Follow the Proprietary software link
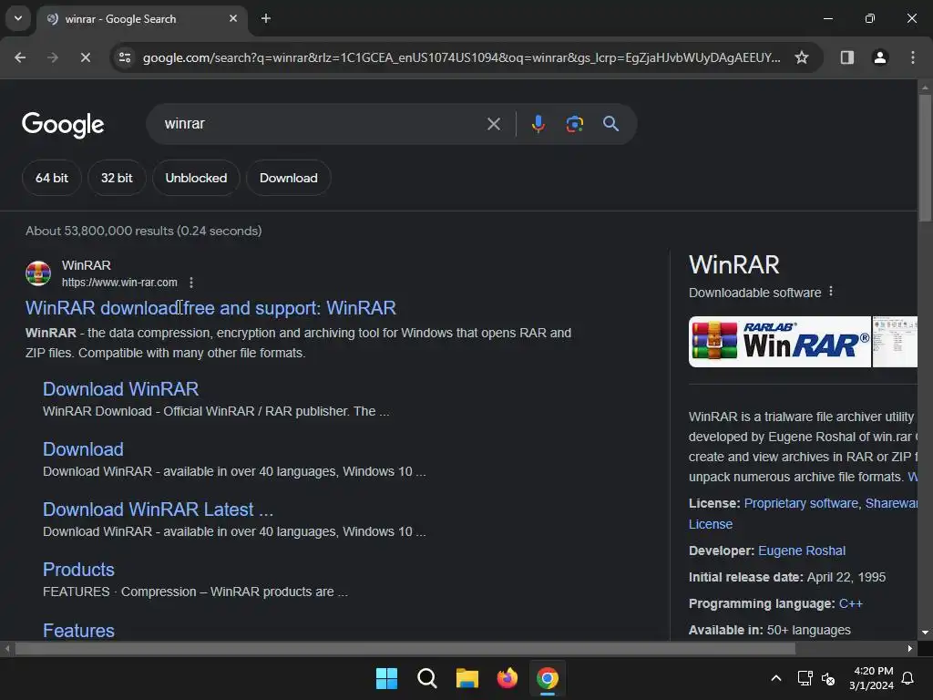Screen dimensions: 933x700 (x=801, y=503)
